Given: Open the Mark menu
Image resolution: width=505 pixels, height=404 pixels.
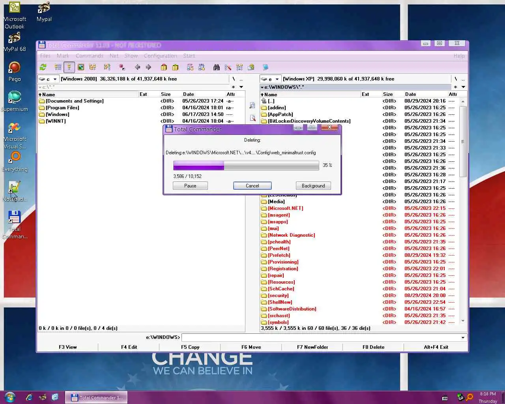Looking at the screenshot, I should point(63,56).
